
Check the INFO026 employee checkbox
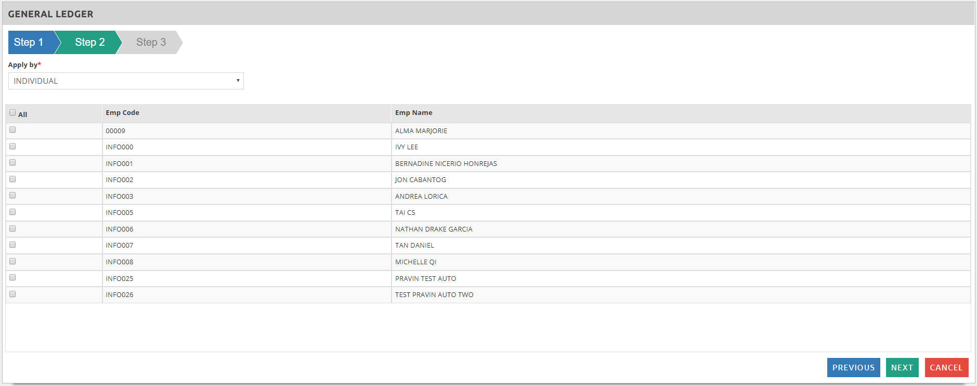(12, 294)
